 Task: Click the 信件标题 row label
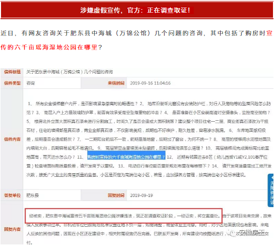[12, 72]
